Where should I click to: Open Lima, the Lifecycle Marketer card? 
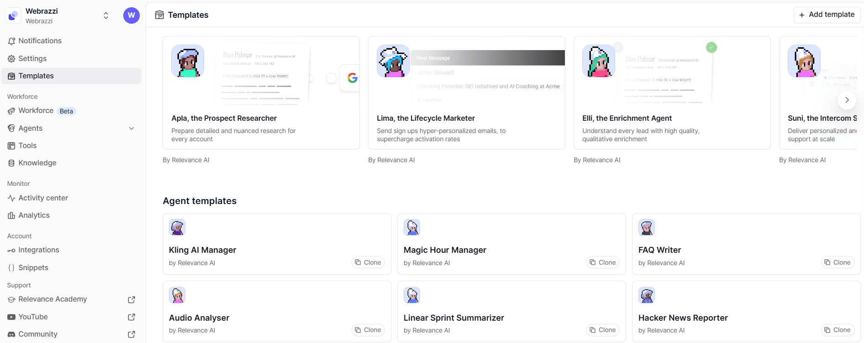[x=467, y=93]
